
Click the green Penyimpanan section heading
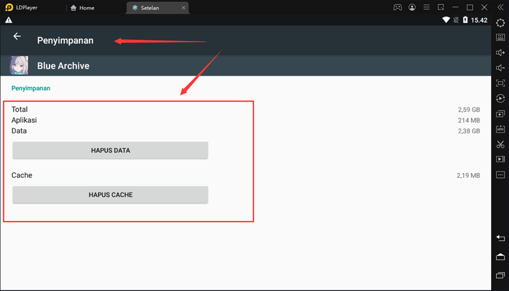(x=31, y=88)
